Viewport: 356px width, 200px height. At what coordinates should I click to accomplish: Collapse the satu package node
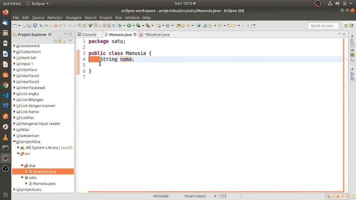point(22,178)
